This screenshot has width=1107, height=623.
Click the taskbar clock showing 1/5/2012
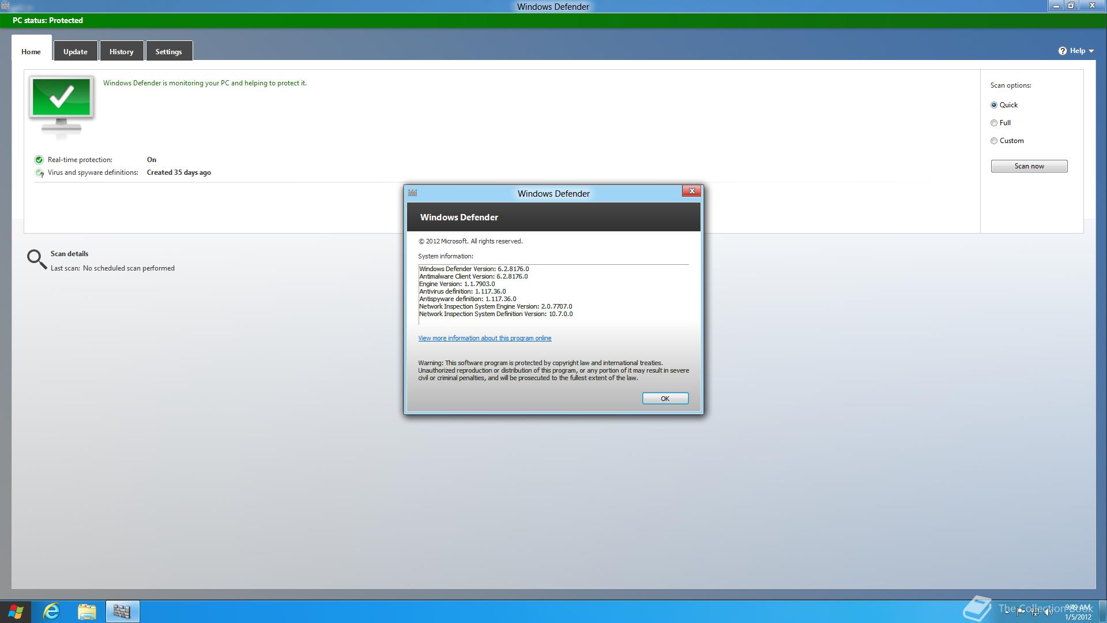point(1078,612)
